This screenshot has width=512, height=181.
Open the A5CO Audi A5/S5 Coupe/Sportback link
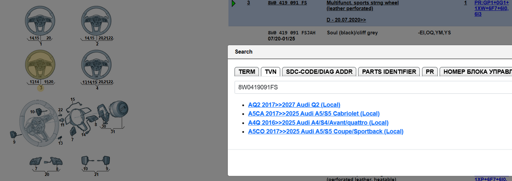click(x=326, y=131)
